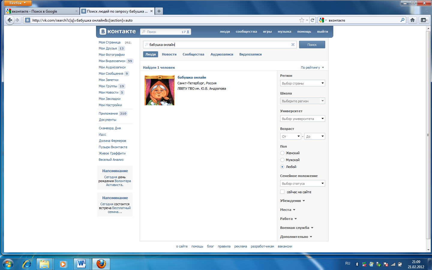Expand the Военная служба filter section

click(x=297, y=228)
